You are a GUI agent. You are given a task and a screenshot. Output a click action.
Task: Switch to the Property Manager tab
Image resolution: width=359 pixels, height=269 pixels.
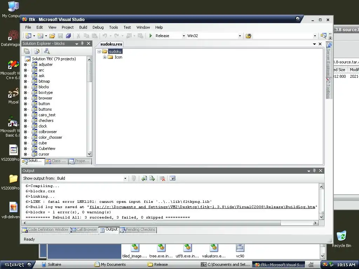pos(80,161)
